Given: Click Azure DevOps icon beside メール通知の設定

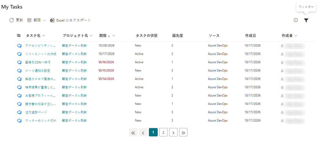Looking at the screenshot, I should pyautogui.click(x=19, y=71).
